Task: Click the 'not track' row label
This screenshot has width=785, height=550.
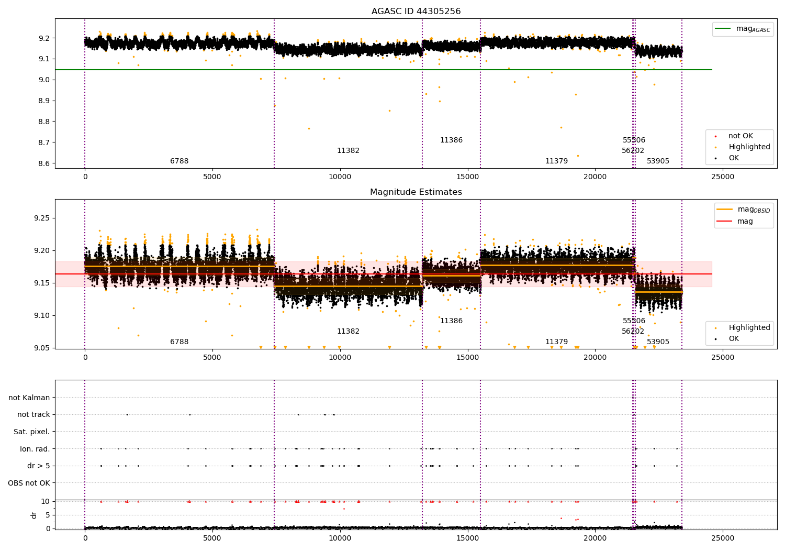Action: click(33, 415)
